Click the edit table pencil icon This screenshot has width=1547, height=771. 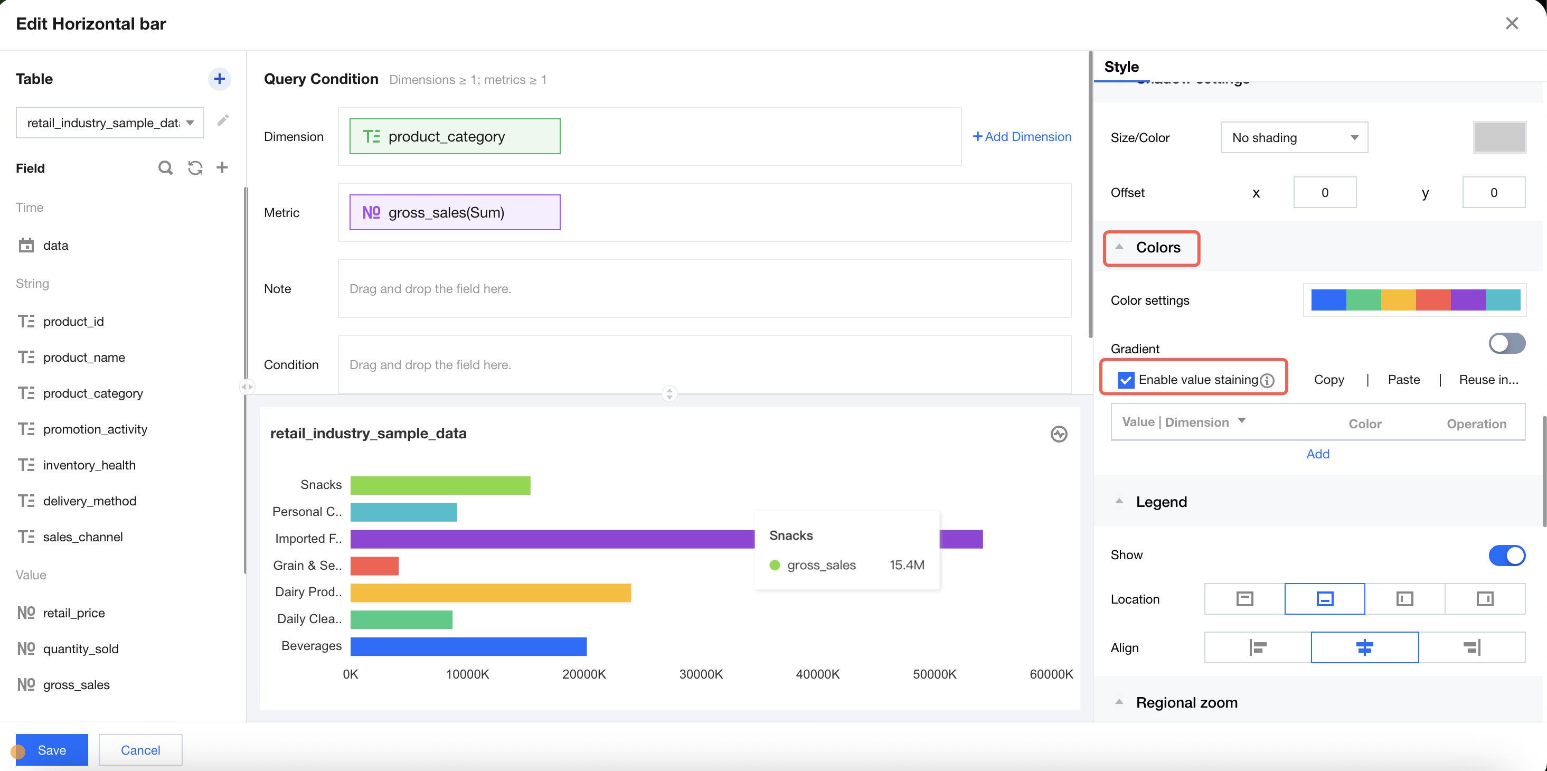click(x=223, y=121)
